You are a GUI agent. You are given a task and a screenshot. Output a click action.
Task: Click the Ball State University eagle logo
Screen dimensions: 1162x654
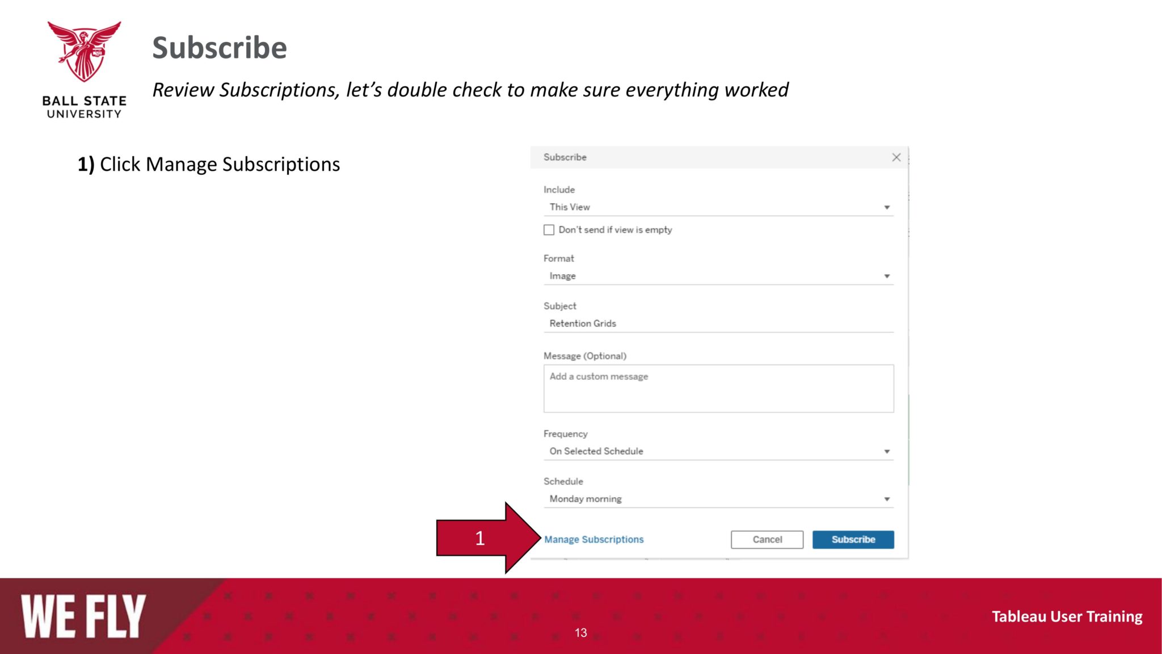(x=84, y=60)
